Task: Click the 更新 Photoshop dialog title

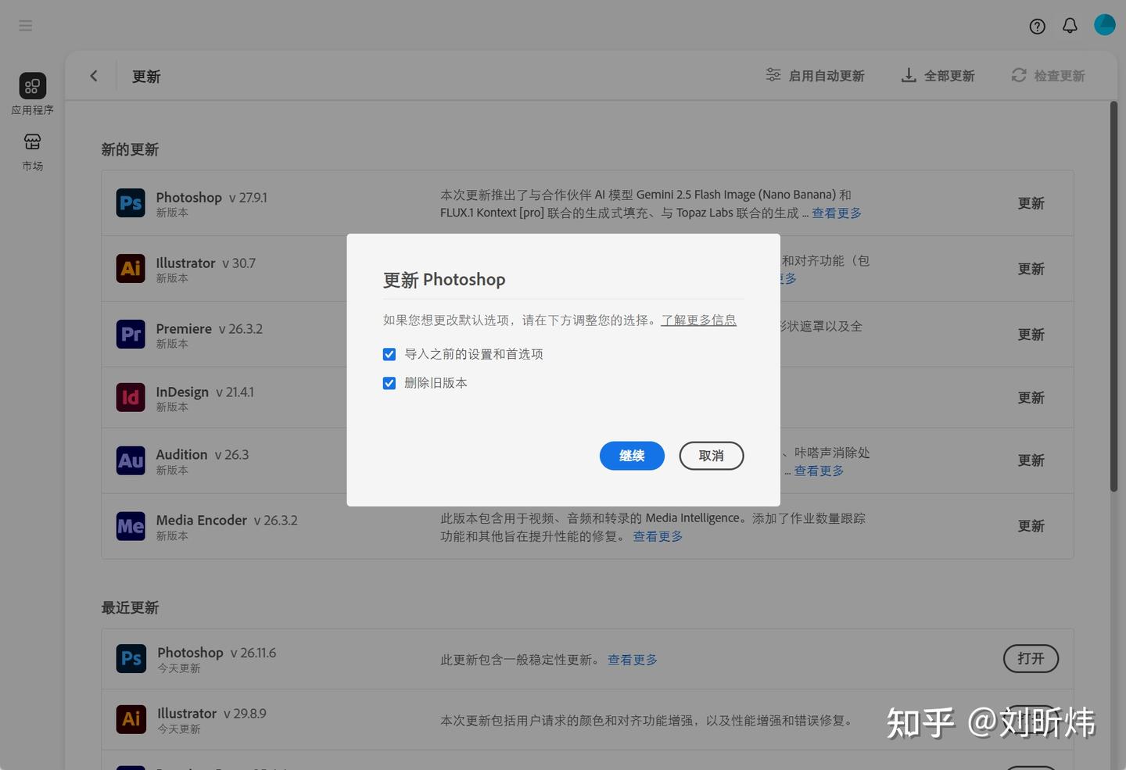Action: [x=444, y=280]
